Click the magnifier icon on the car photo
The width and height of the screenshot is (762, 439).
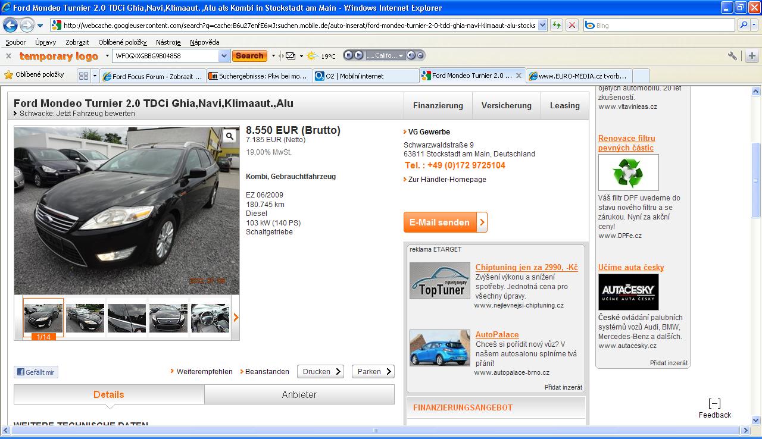230,136
